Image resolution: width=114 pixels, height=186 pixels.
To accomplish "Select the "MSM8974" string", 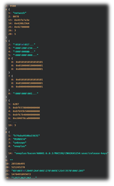I will [x=19, y=139].
